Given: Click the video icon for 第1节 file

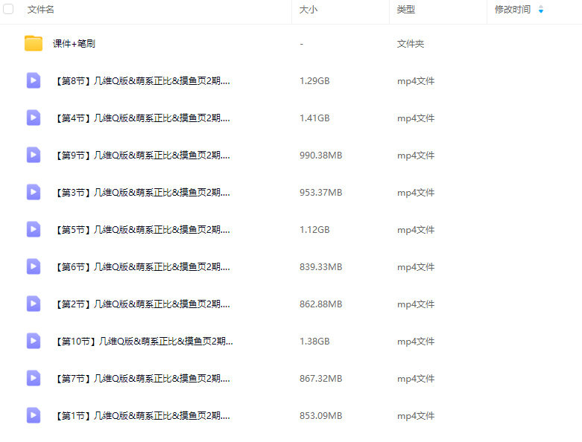Looking at the screenshot, I should click(34, 415).
